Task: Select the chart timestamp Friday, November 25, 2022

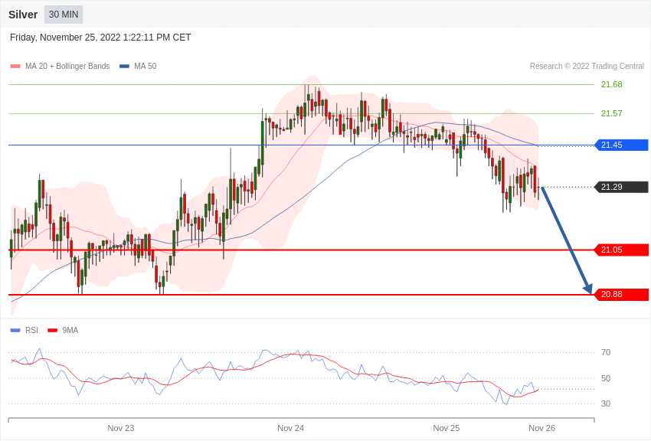Action: 100,38
